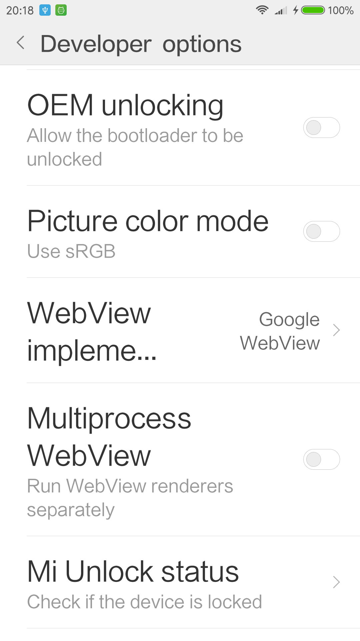
Task: Tap the Developer options title
Action: (141, 44)
